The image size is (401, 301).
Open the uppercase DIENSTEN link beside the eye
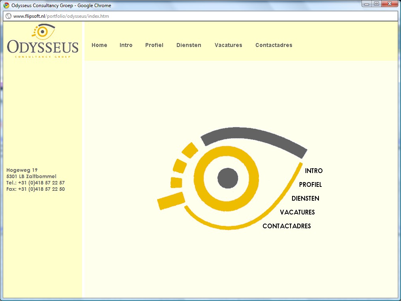[305, 199]
